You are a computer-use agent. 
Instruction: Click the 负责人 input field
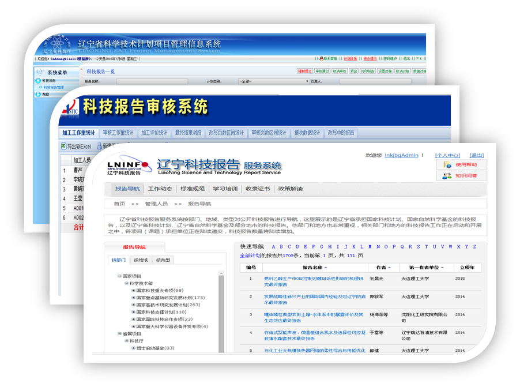click(x=375, y=81)
